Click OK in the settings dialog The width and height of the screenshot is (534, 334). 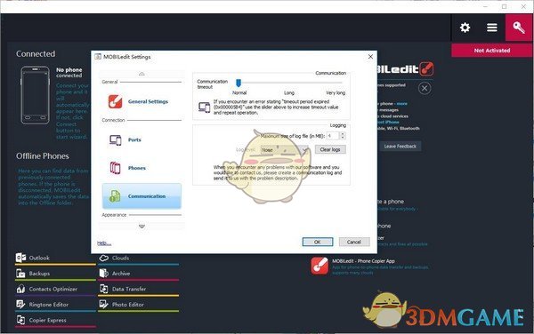318,242
